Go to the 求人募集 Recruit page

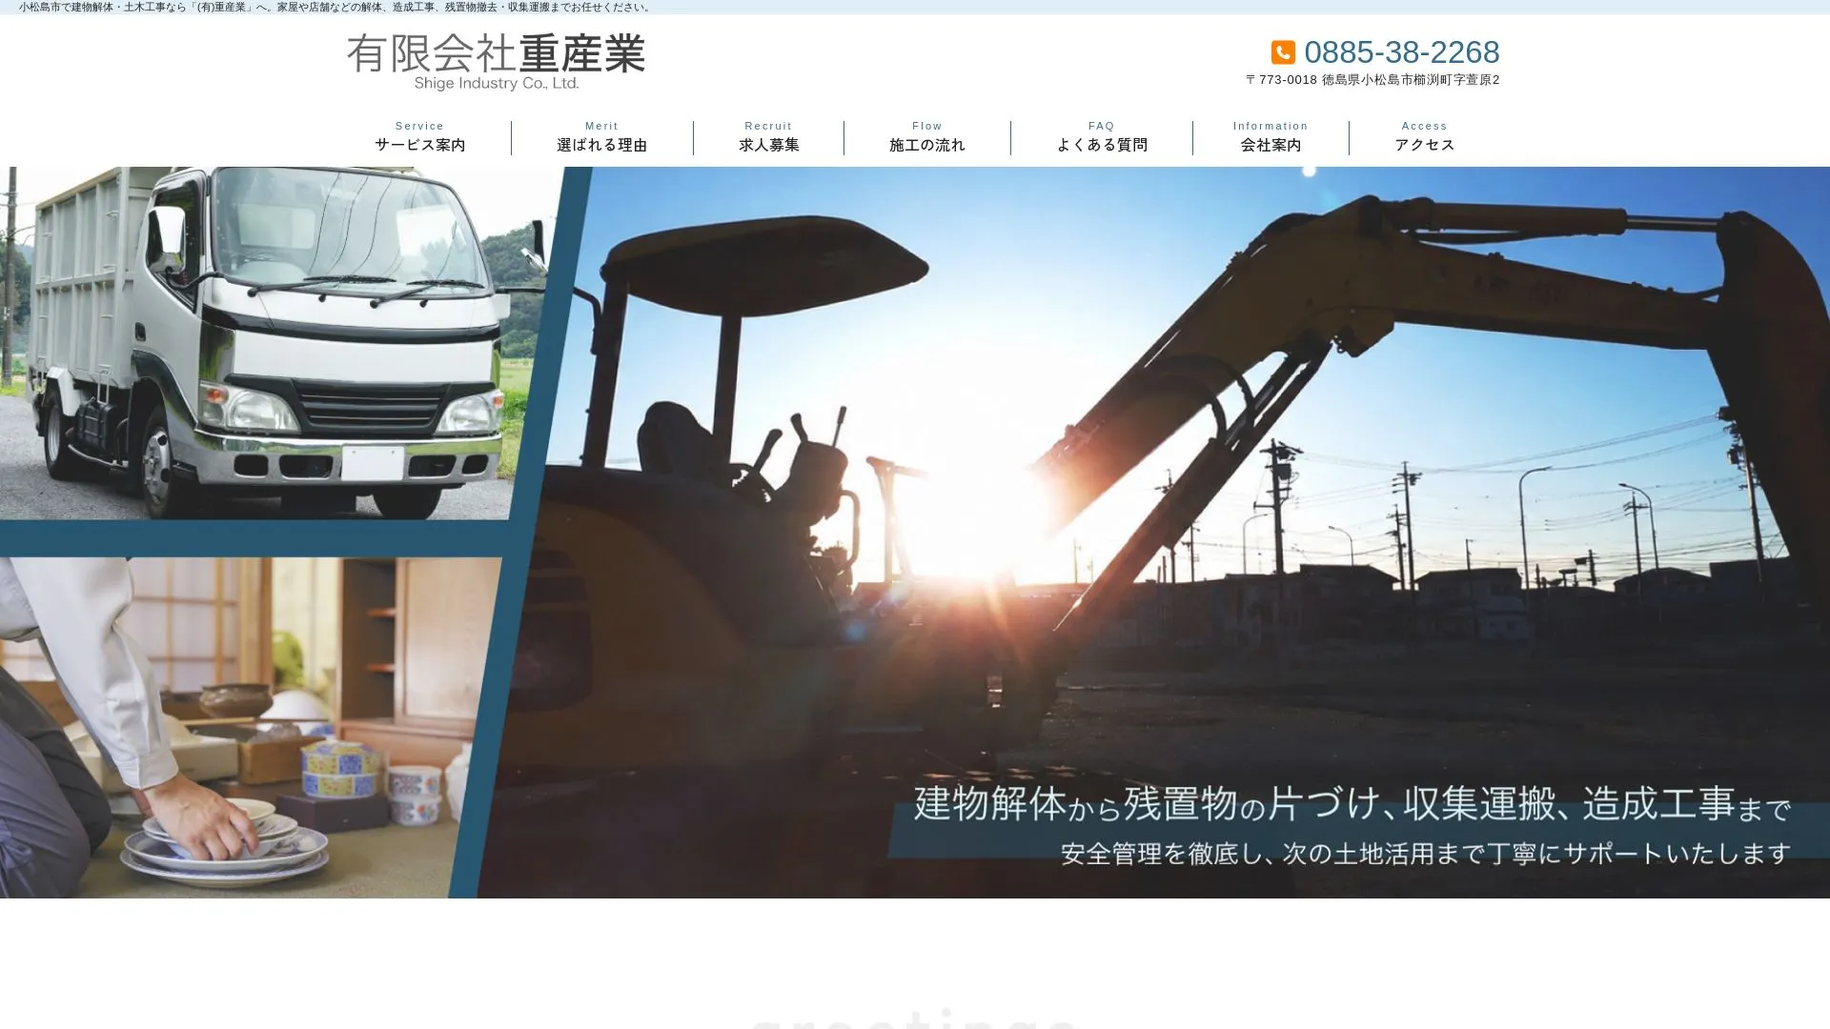point(768,137)
